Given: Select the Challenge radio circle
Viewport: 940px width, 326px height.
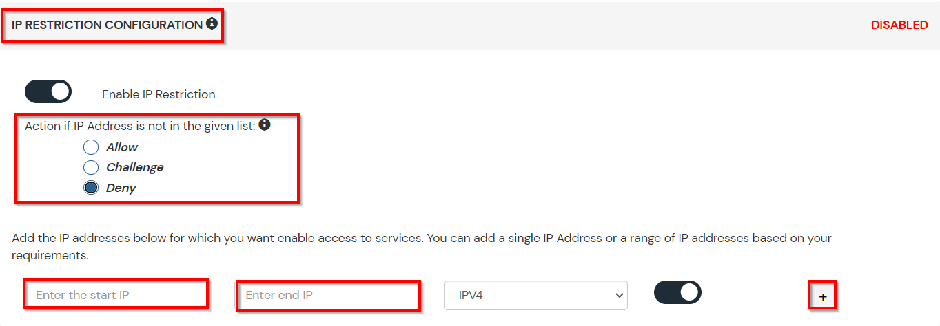Looking at the screenshot, I should coord(91,167).
